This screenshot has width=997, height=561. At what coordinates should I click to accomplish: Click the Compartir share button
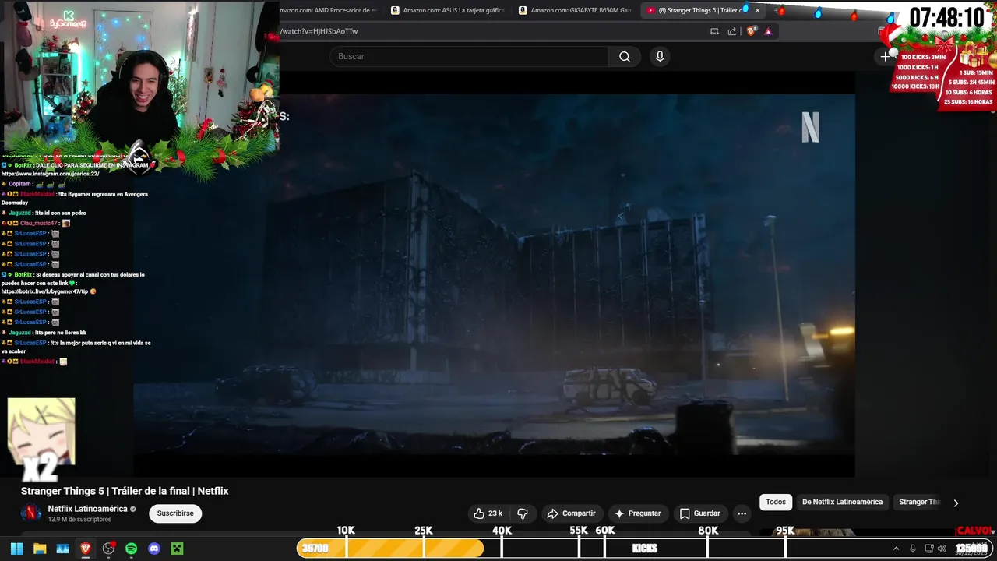click(x=572, y=513)
